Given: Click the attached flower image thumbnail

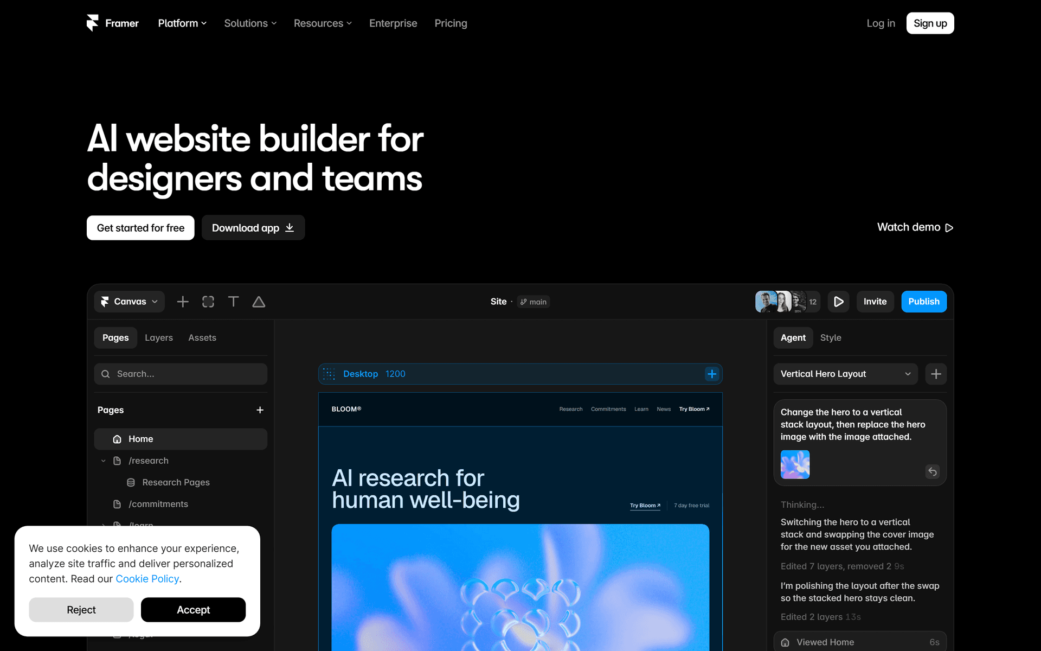Looking at the screenshot, I should (x=795, y=464).
